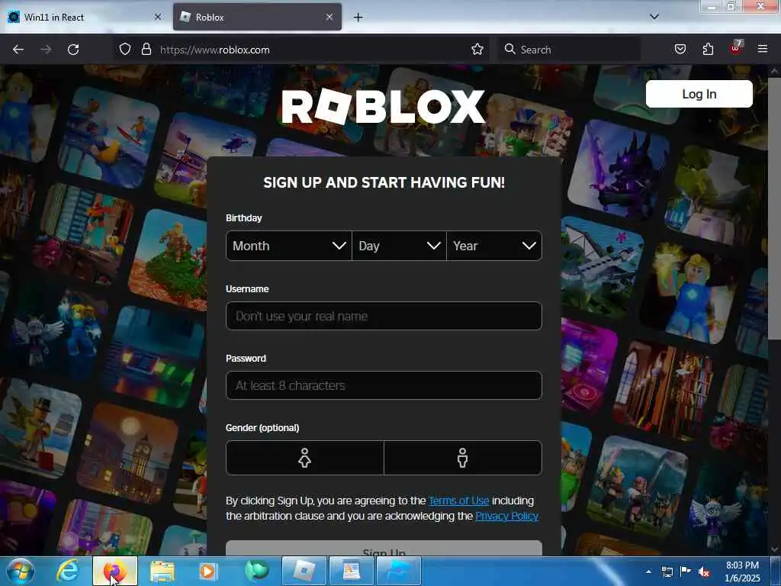781x586 pixels.
Task: Click the surfing game thumbnail
Action: 109,137
